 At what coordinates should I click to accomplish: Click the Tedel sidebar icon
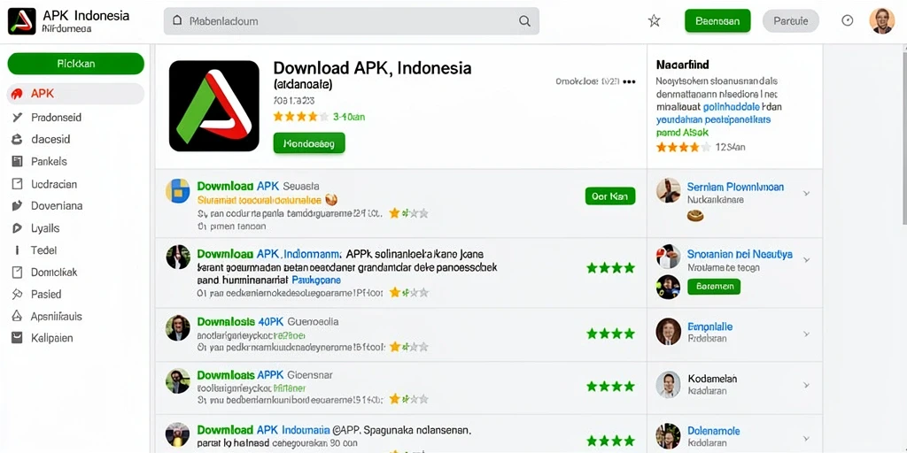[x=18, y=250]
